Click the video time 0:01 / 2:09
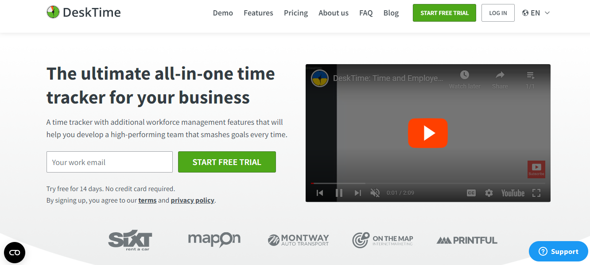The image size is (590, 265). pos(400,193)
